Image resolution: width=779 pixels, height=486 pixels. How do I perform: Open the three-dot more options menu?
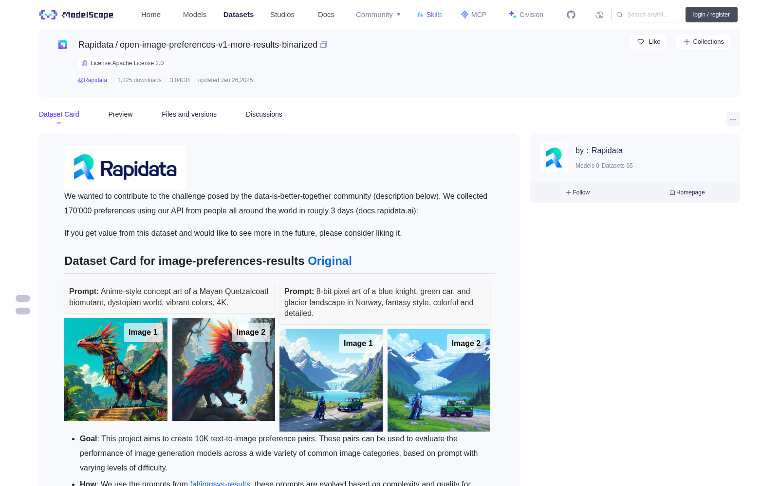tap(733, 119)
